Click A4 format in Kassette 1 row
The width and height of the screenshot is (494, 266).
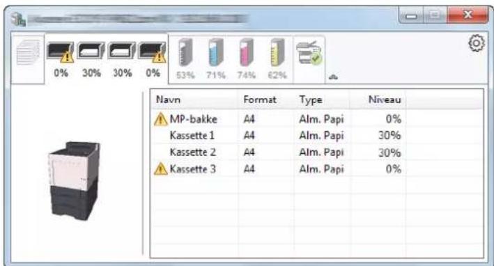[x=249, y=136]
